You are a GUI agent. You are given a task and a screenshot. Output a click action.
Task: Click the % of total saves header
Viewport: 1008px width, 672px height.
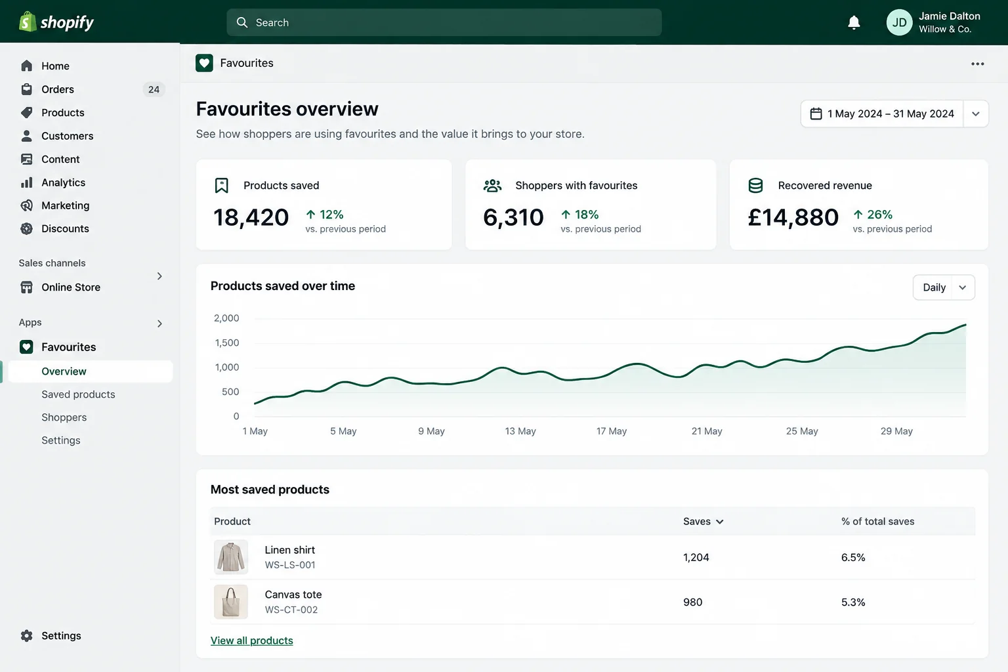[878, 521]
